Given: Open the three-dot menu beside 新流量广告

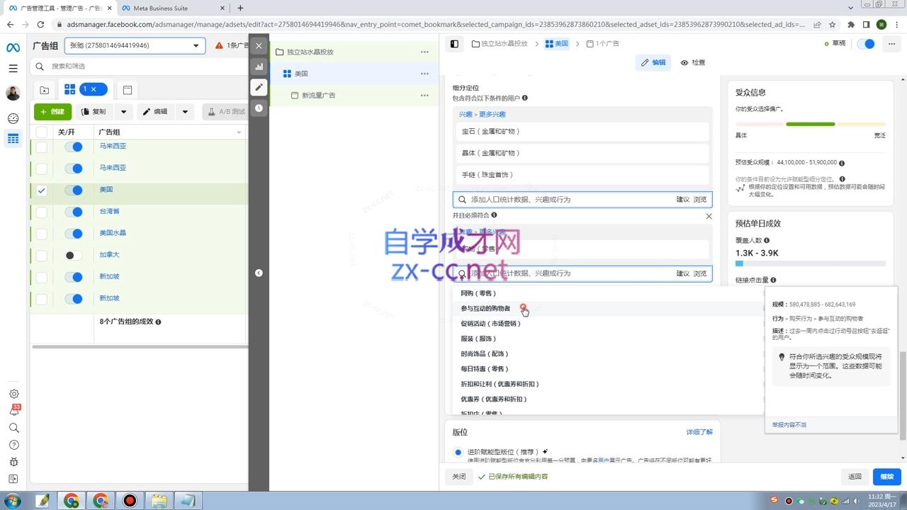Looking at the screenshot, I should point(424,95).
